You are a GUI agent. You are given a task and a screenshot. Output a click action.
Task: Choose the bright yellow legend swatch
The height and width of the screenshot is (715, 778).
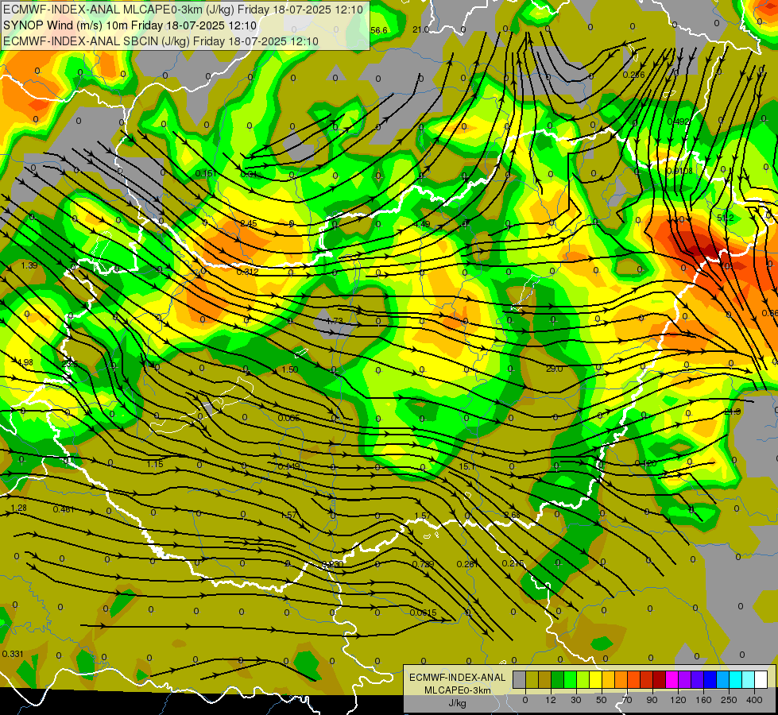596,679
